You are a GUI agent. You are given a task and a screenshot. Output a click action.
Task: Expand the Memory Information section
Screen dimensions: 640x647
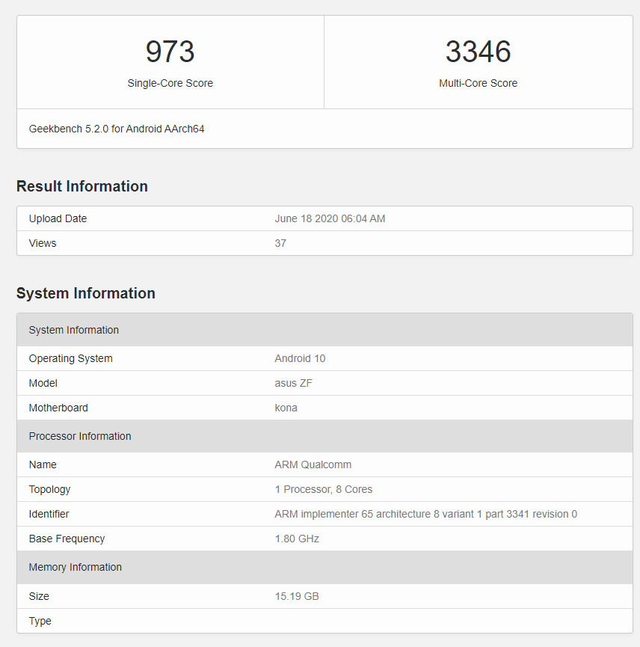75,567
